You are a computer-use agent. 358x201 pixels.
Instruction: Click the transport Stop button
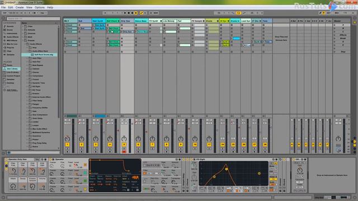[x=129, y=13]
